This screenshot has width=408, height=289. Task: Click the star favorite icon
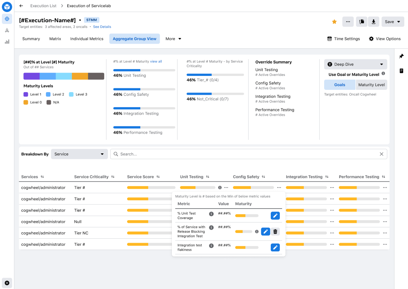[x=334, y=22]
